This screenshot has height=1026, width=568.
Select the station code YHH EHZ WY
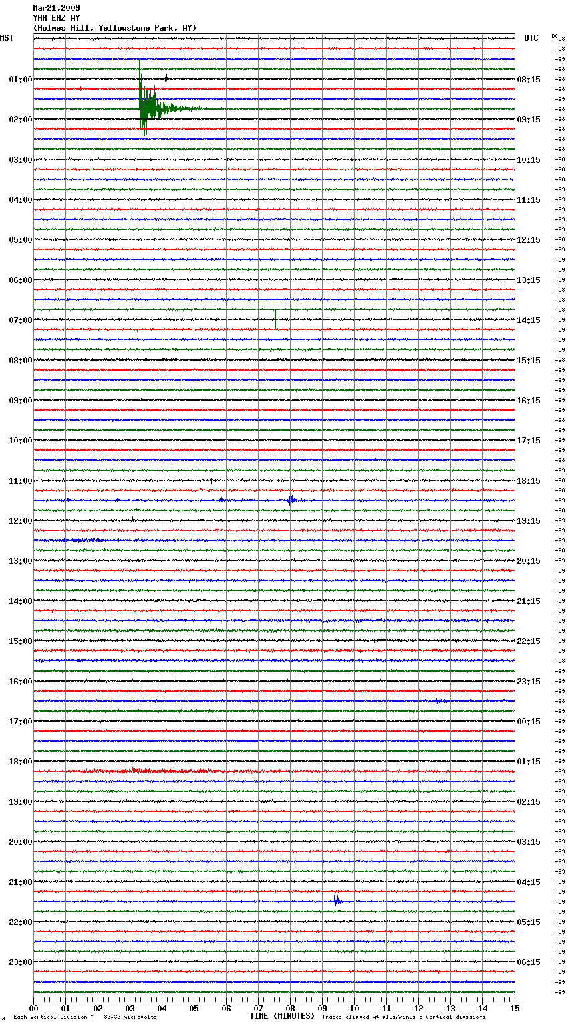(x=56, y=18)
